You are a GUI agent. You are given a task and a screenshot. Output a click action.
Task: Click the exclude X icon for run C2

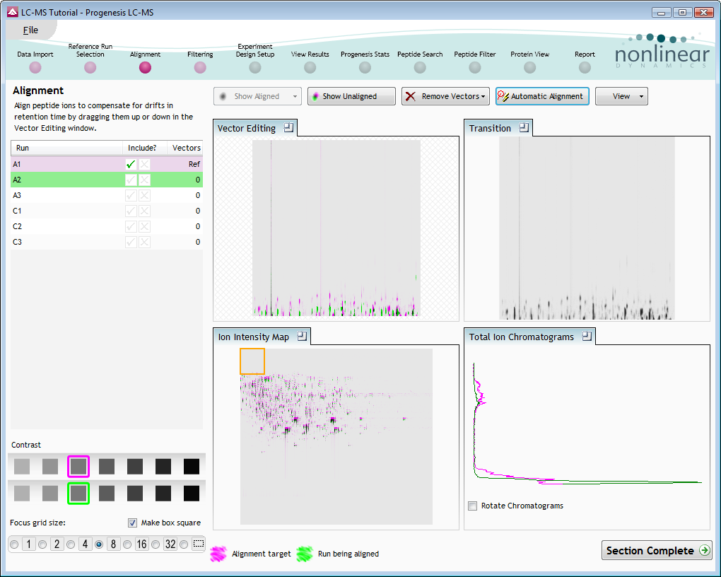coord(144,226)
